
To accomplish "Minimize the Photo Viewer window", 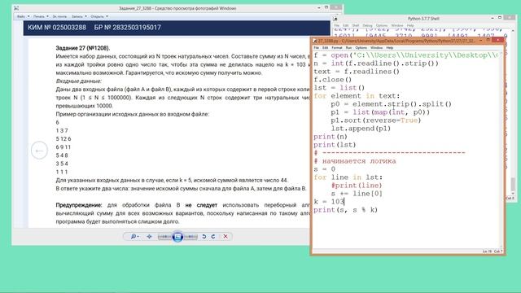I will (x=319, y=7).
